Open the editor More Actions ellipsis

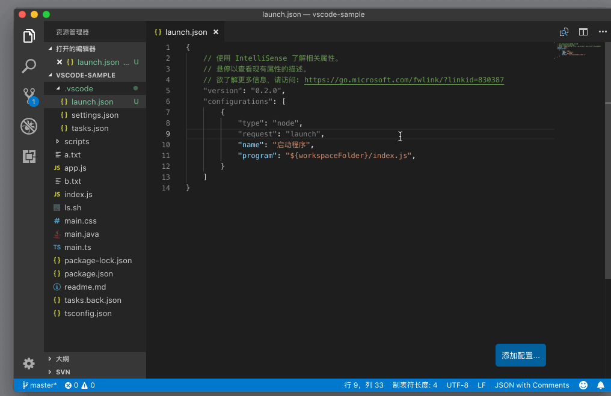click(x=602, y=32)
